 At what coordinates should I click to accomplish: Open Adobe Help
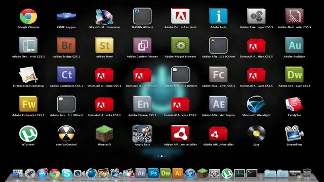tap(218, 16)
